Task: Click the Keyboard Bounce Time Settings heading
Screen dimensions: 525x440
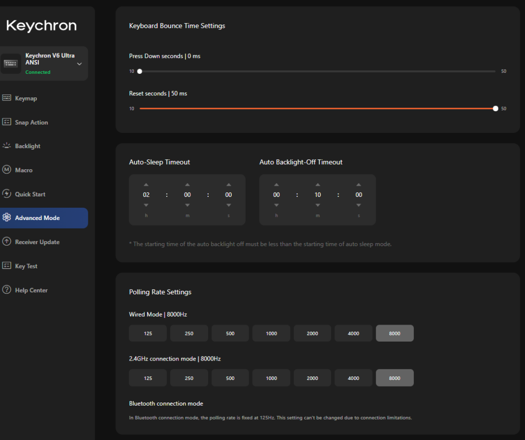Action: tap(177, 26)
